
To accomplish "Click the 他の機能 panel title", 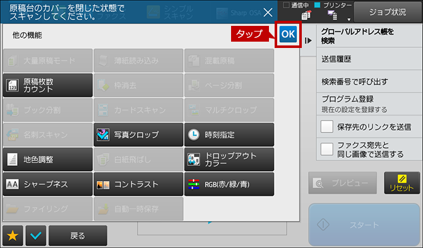I will coord(27,35).
